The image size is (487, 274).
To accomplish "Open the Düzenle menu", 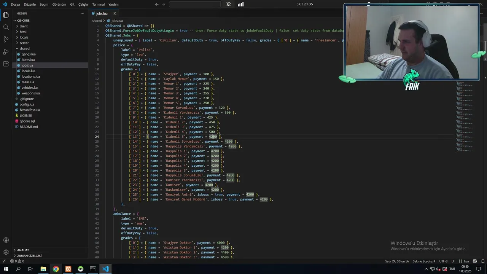I will [x=30, y=5].
